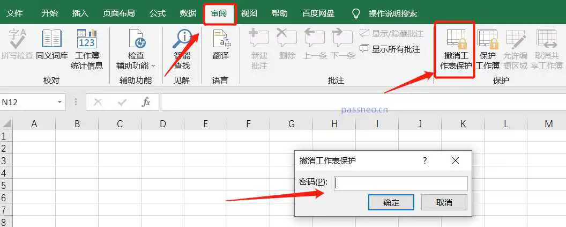Switch to the 视图 tab
Viewport: 566px width, 227px height.
point(249,13)
